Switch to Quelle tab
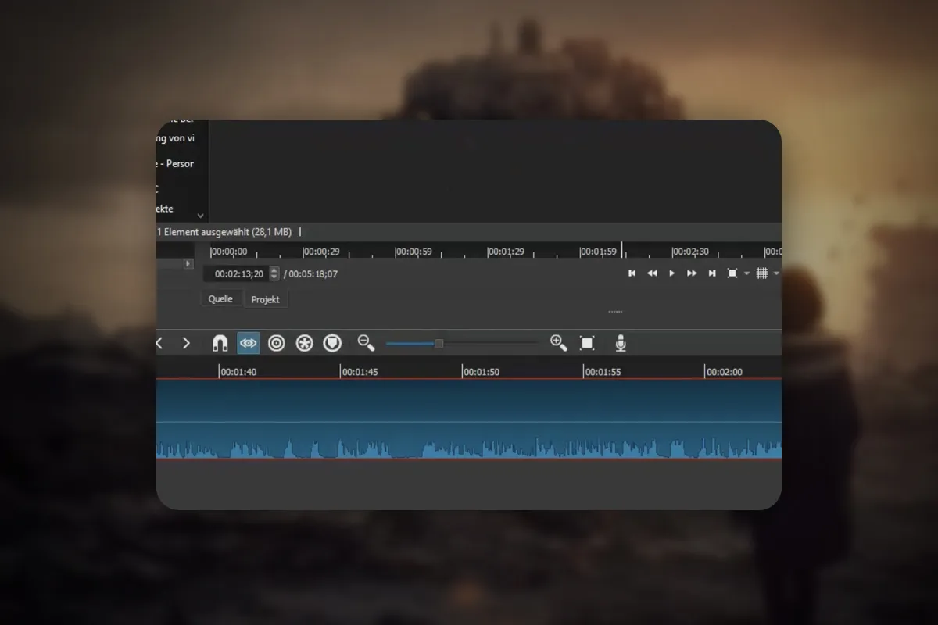 pyautogui.click(x=221, y=299)
